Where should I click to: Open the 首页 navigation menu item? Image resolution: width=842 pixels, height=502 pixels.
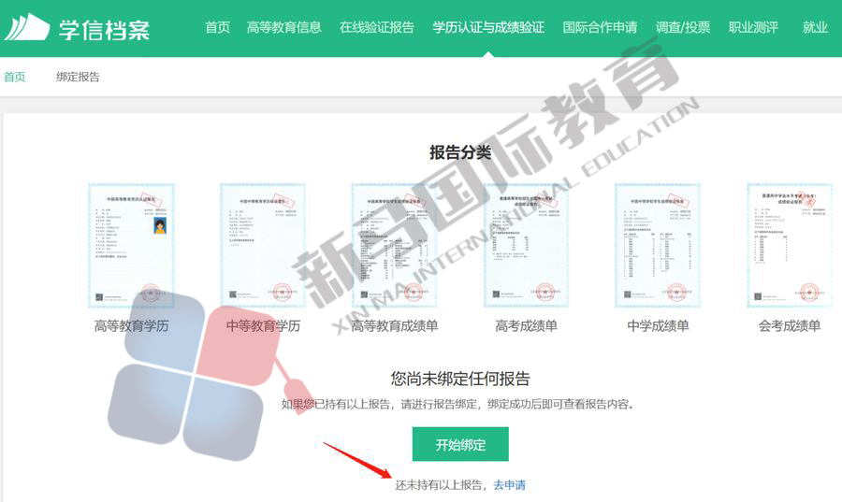pos(217,27)
